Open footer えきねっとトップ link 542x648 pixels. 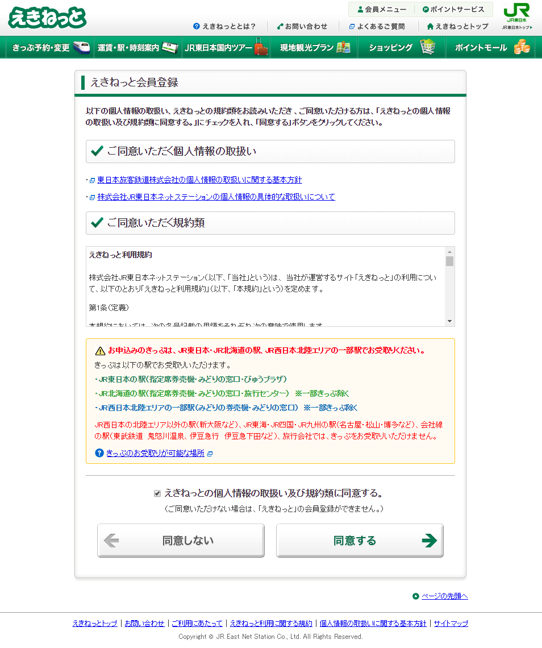coord(95,623)
